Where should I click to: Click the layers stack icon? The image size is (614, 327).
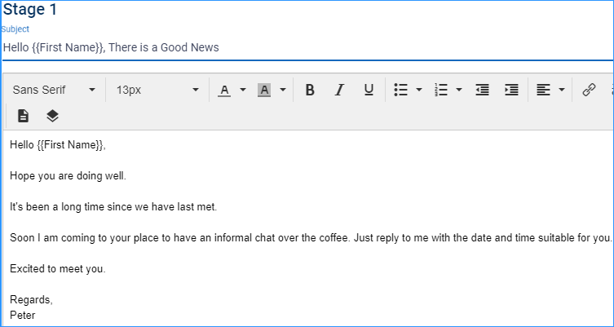pos(52,116)
